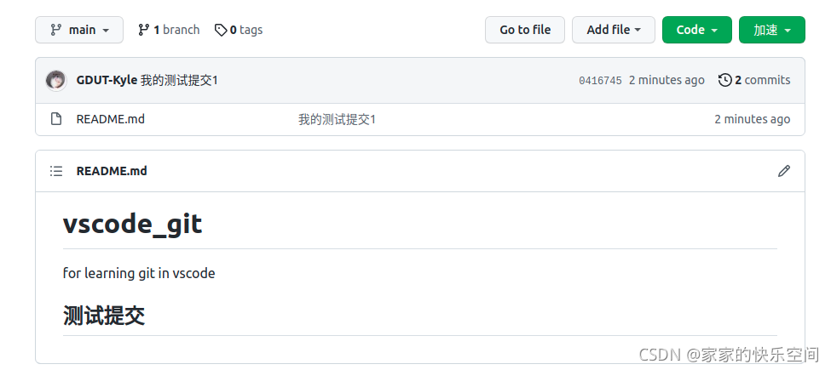Viewport: 831px width, 370px height.
Task: Click the commit history clock icon
Action: coord(724,80)
